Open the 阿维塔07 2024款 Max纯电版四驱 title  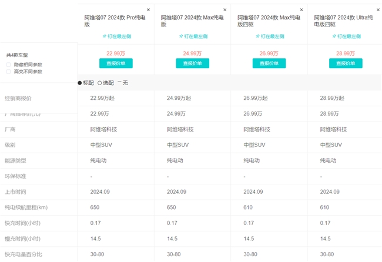269,21
